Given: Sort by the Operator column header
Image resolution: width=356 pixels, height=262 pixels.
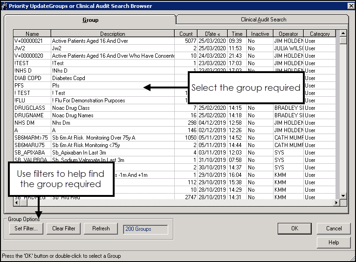Looking at the screenshot, I should [288, 34].
